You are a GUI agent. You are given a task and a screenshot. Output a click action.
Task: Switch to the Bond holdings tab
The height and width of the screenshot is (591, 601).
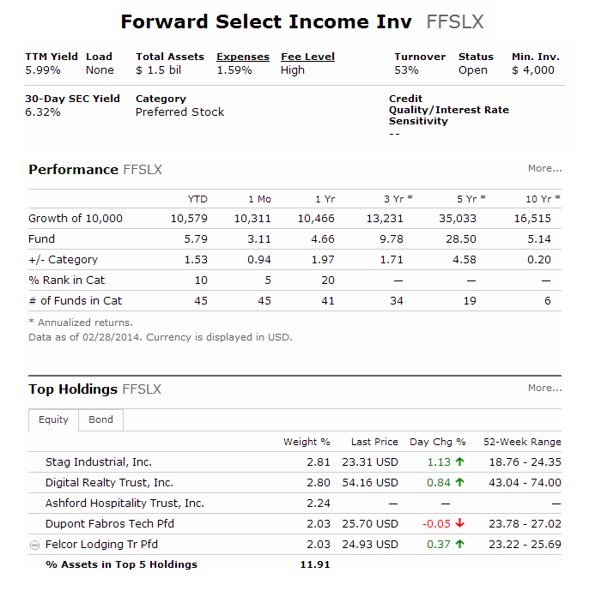pos(100,419)
